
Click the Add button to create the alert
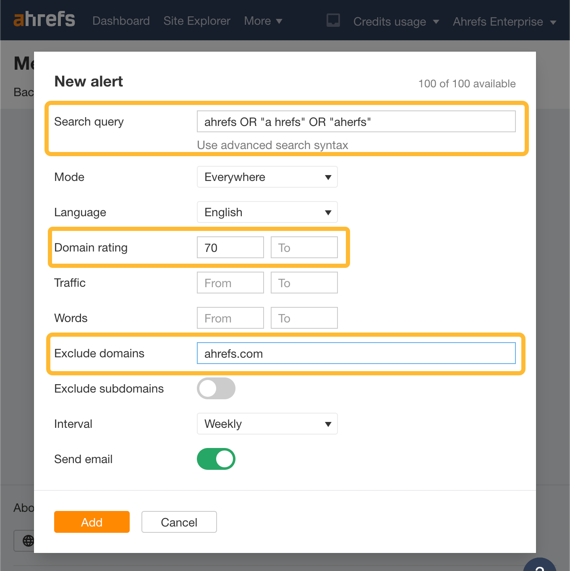92,522
